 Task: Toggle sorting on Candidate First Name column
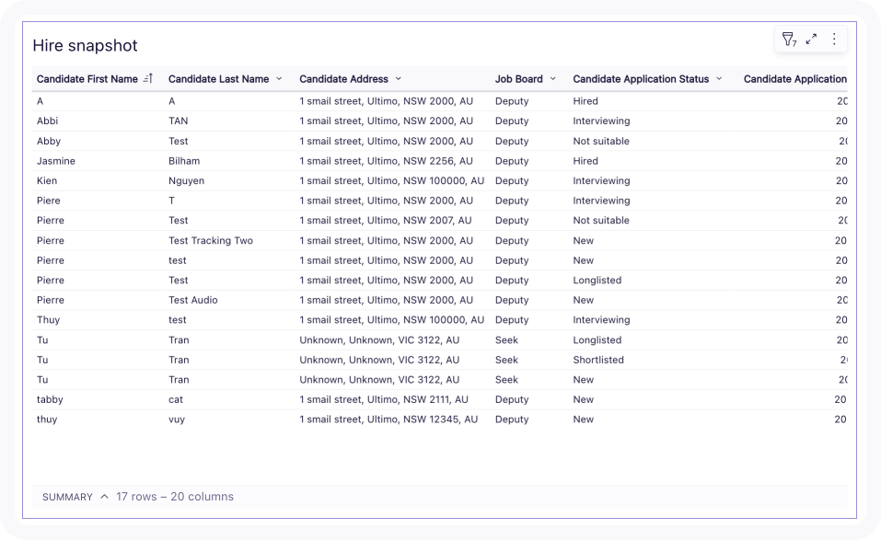(x=150, y=79)
